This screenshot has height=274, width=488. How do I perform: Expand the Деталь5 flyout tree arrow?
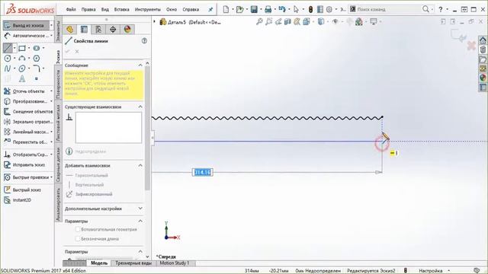[154, 22]
